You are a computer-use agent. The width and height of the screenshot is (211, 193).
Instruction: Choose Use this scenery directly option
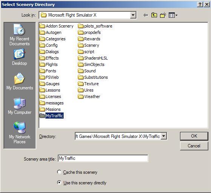click(82, 183)
